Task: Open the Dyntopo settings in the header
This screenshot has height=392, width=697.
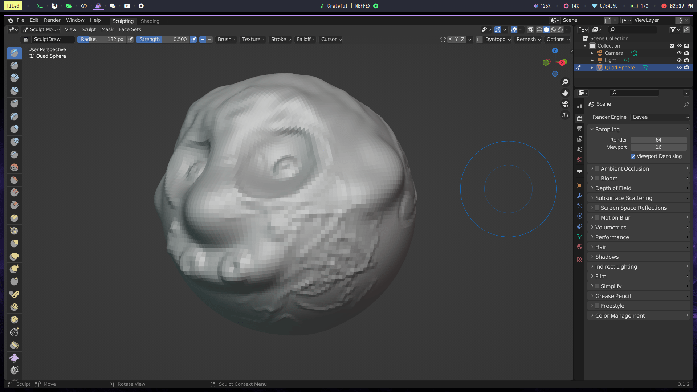Action: pyautogui.click(x=497, y=39)
